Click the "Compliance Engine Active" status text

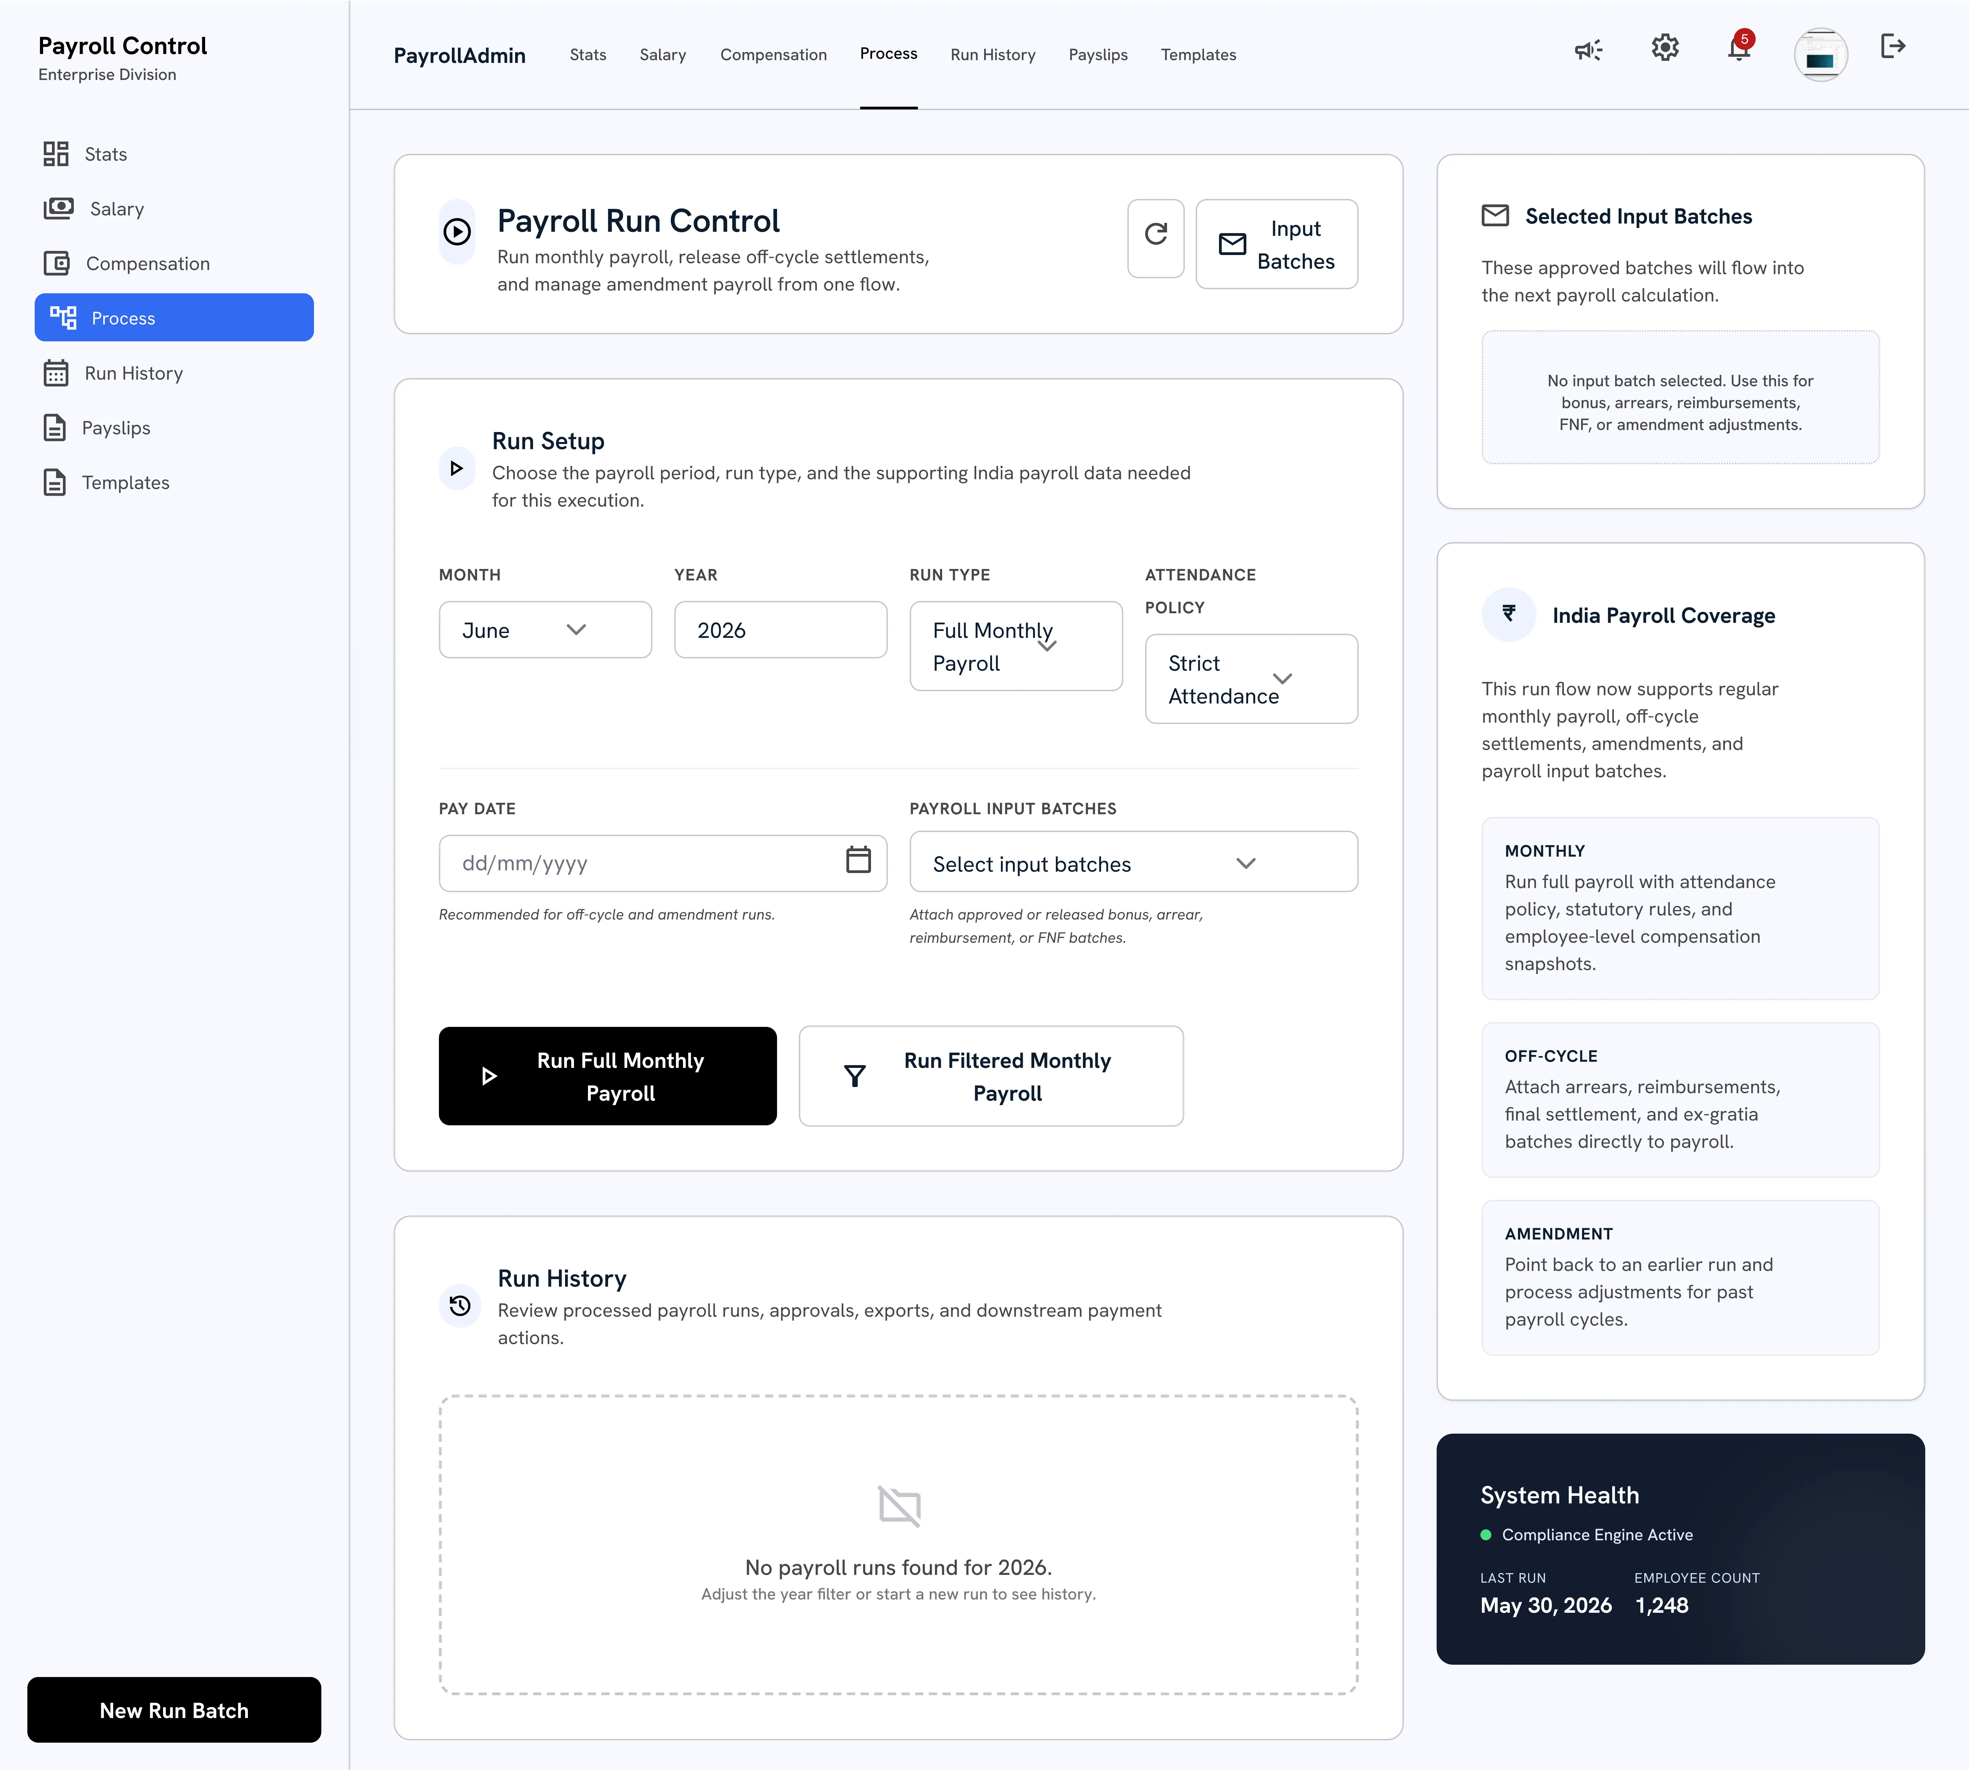click(x=1597, y=1534)
